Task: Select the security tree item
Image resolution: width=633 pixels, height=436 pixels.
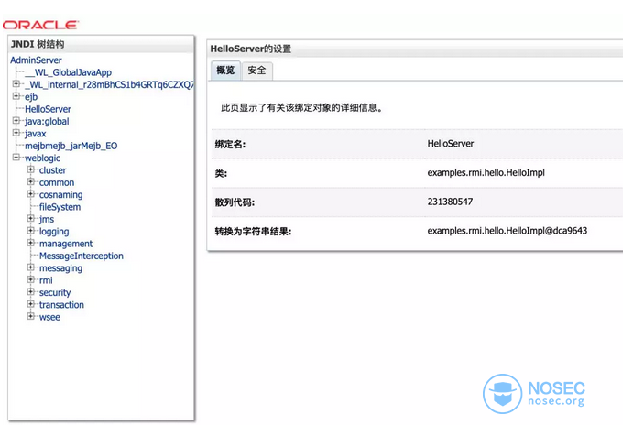Action: (x=55, y=292)
